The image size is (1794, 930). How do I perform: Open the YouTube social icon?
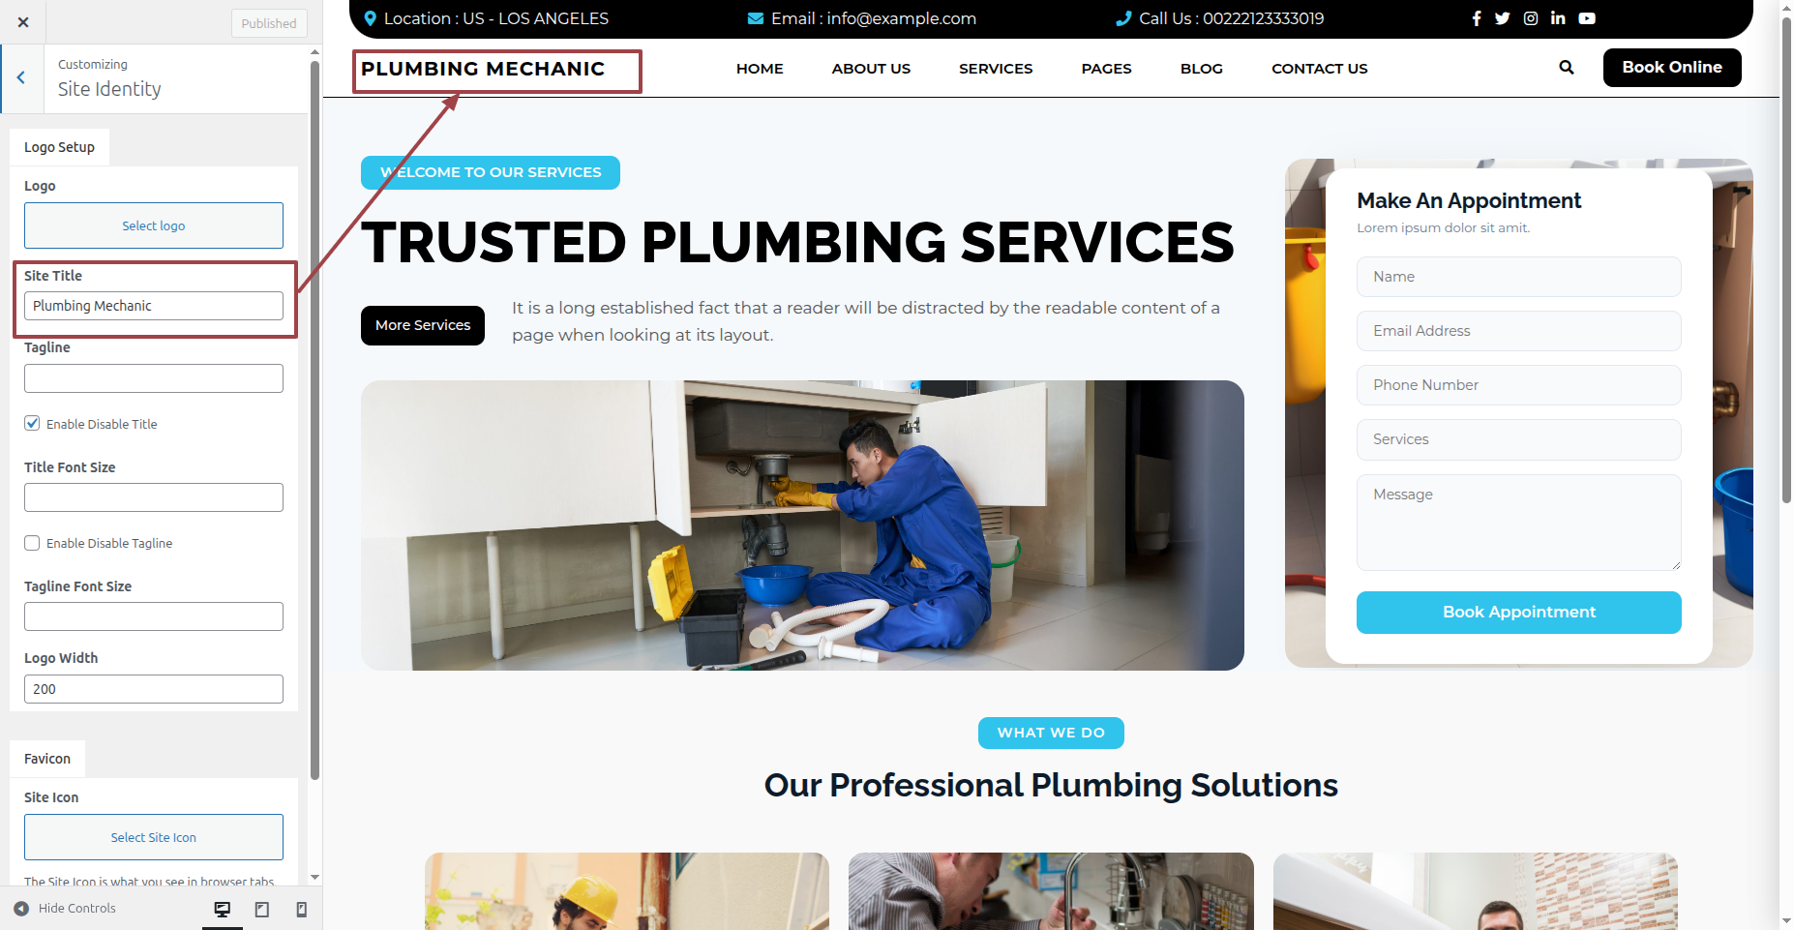(x=1587, y=18)
